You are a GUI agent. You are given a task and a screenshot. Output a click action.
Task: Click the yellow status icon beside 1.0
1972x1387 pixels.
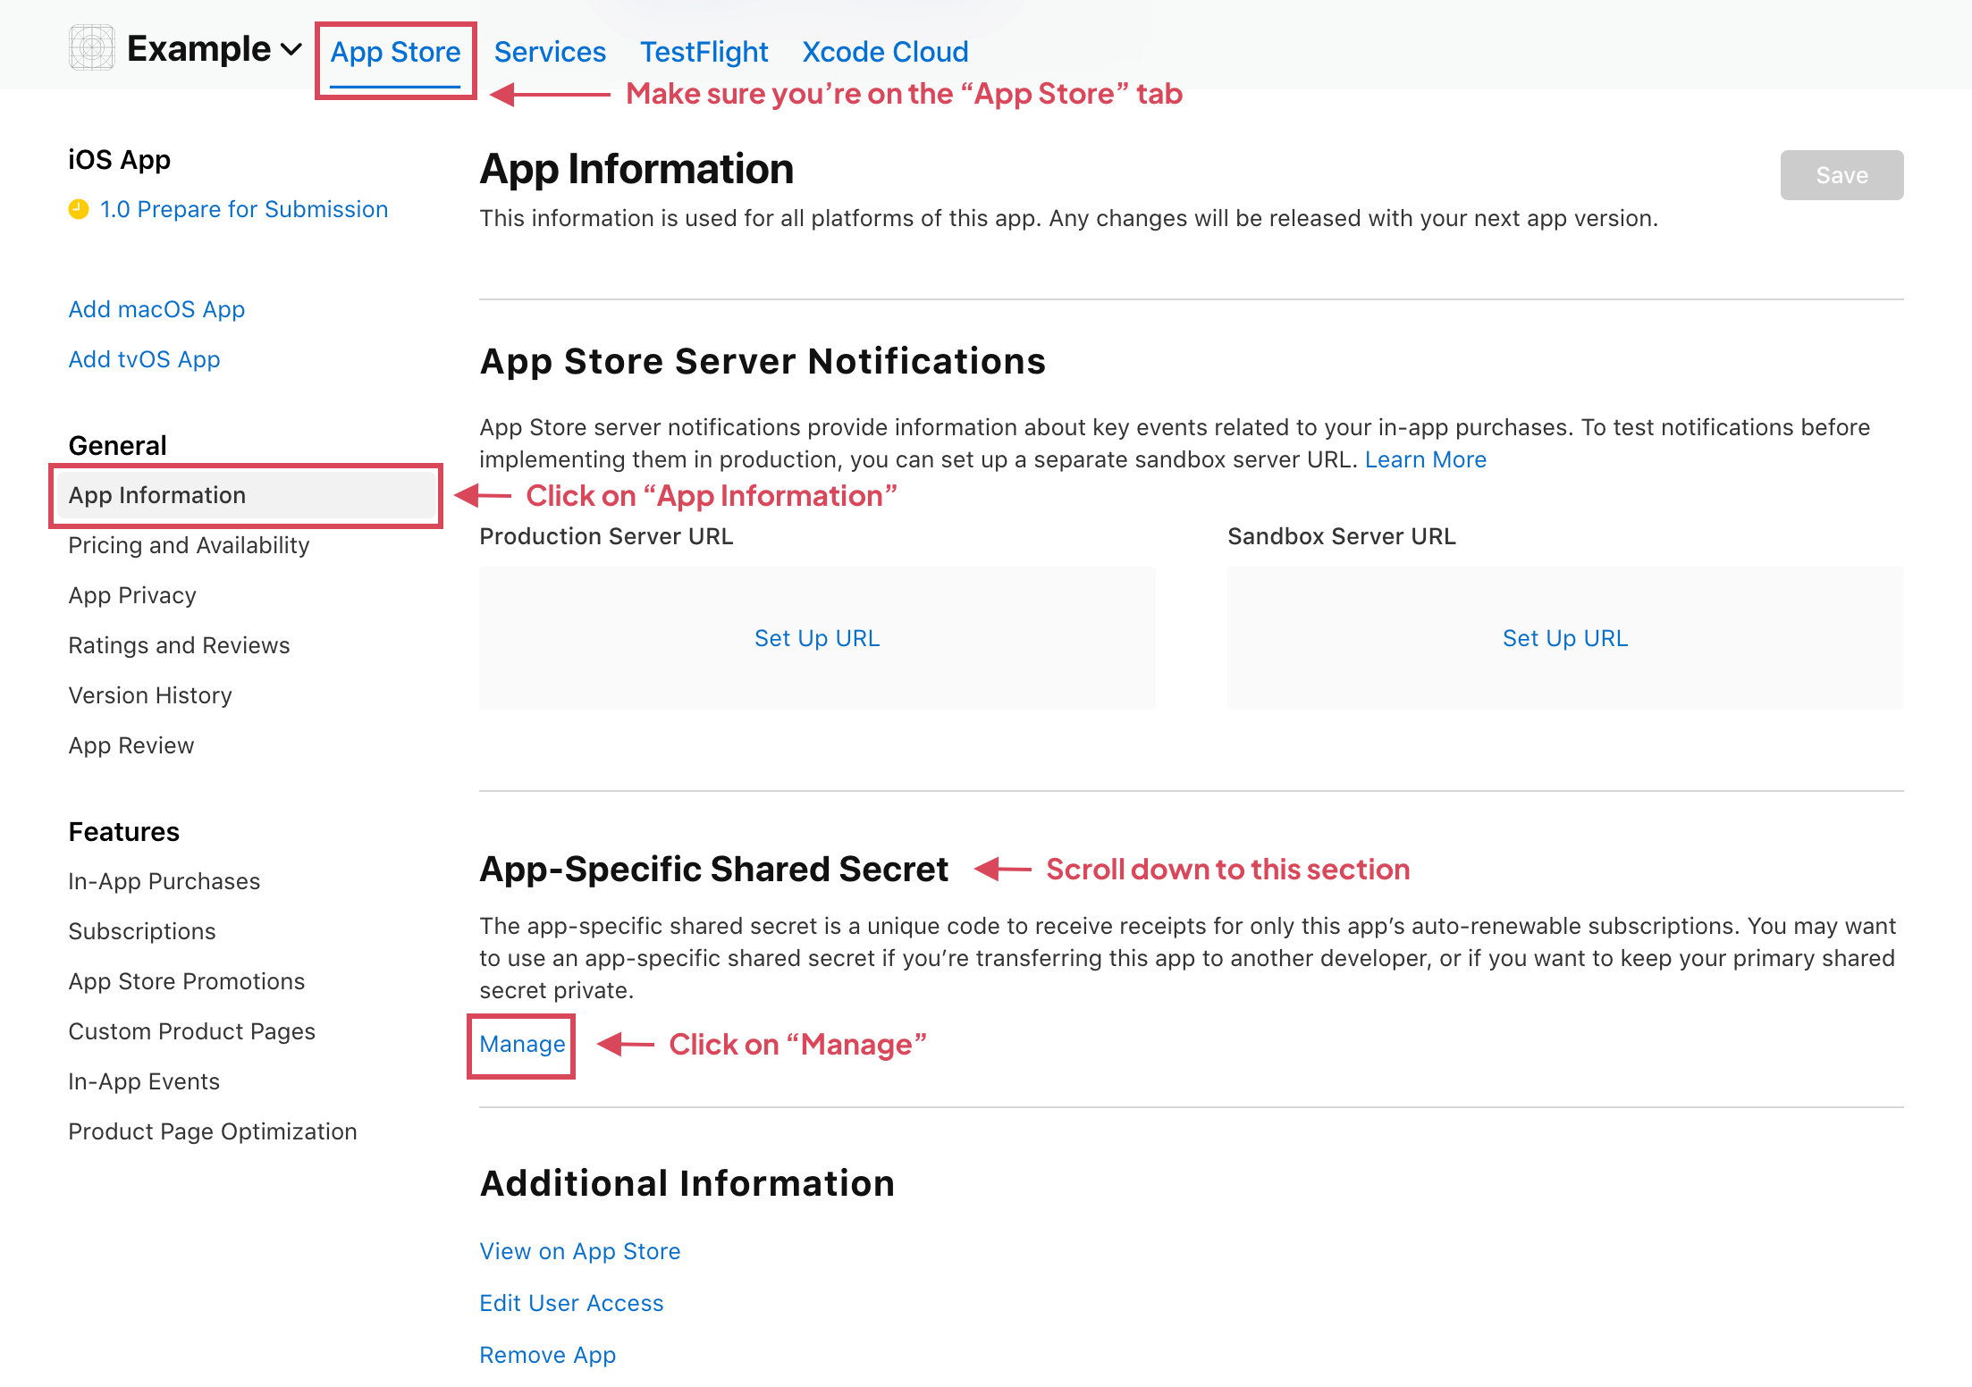(79, 209)
